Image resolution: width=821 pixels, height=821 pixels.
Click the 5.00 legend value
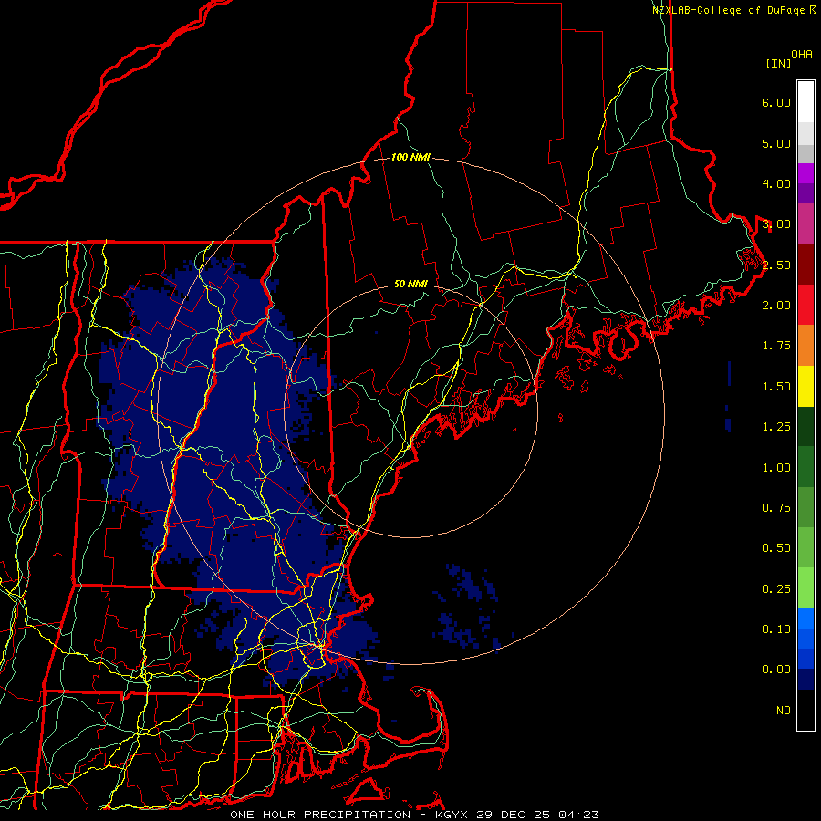point(776,143)
